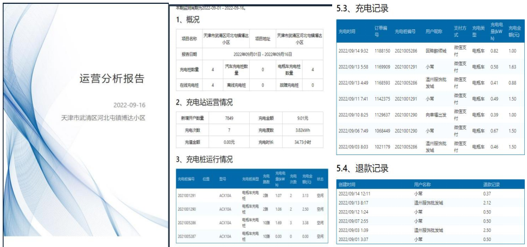Select the charging amount value 9.01元
Viewport: 527px width, 247px height.
click(x=301, y=118)
